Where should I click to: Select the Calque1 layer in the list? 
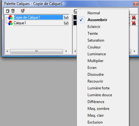pyautogui.click(x=20, y=23)
